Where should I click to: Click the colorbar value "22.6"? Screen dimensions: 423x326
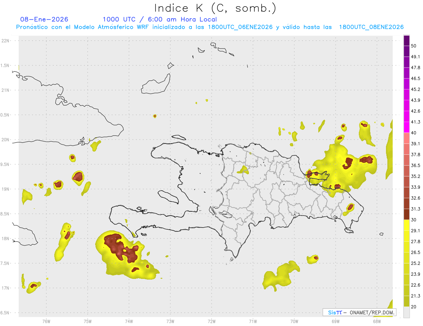coord(416,285)
